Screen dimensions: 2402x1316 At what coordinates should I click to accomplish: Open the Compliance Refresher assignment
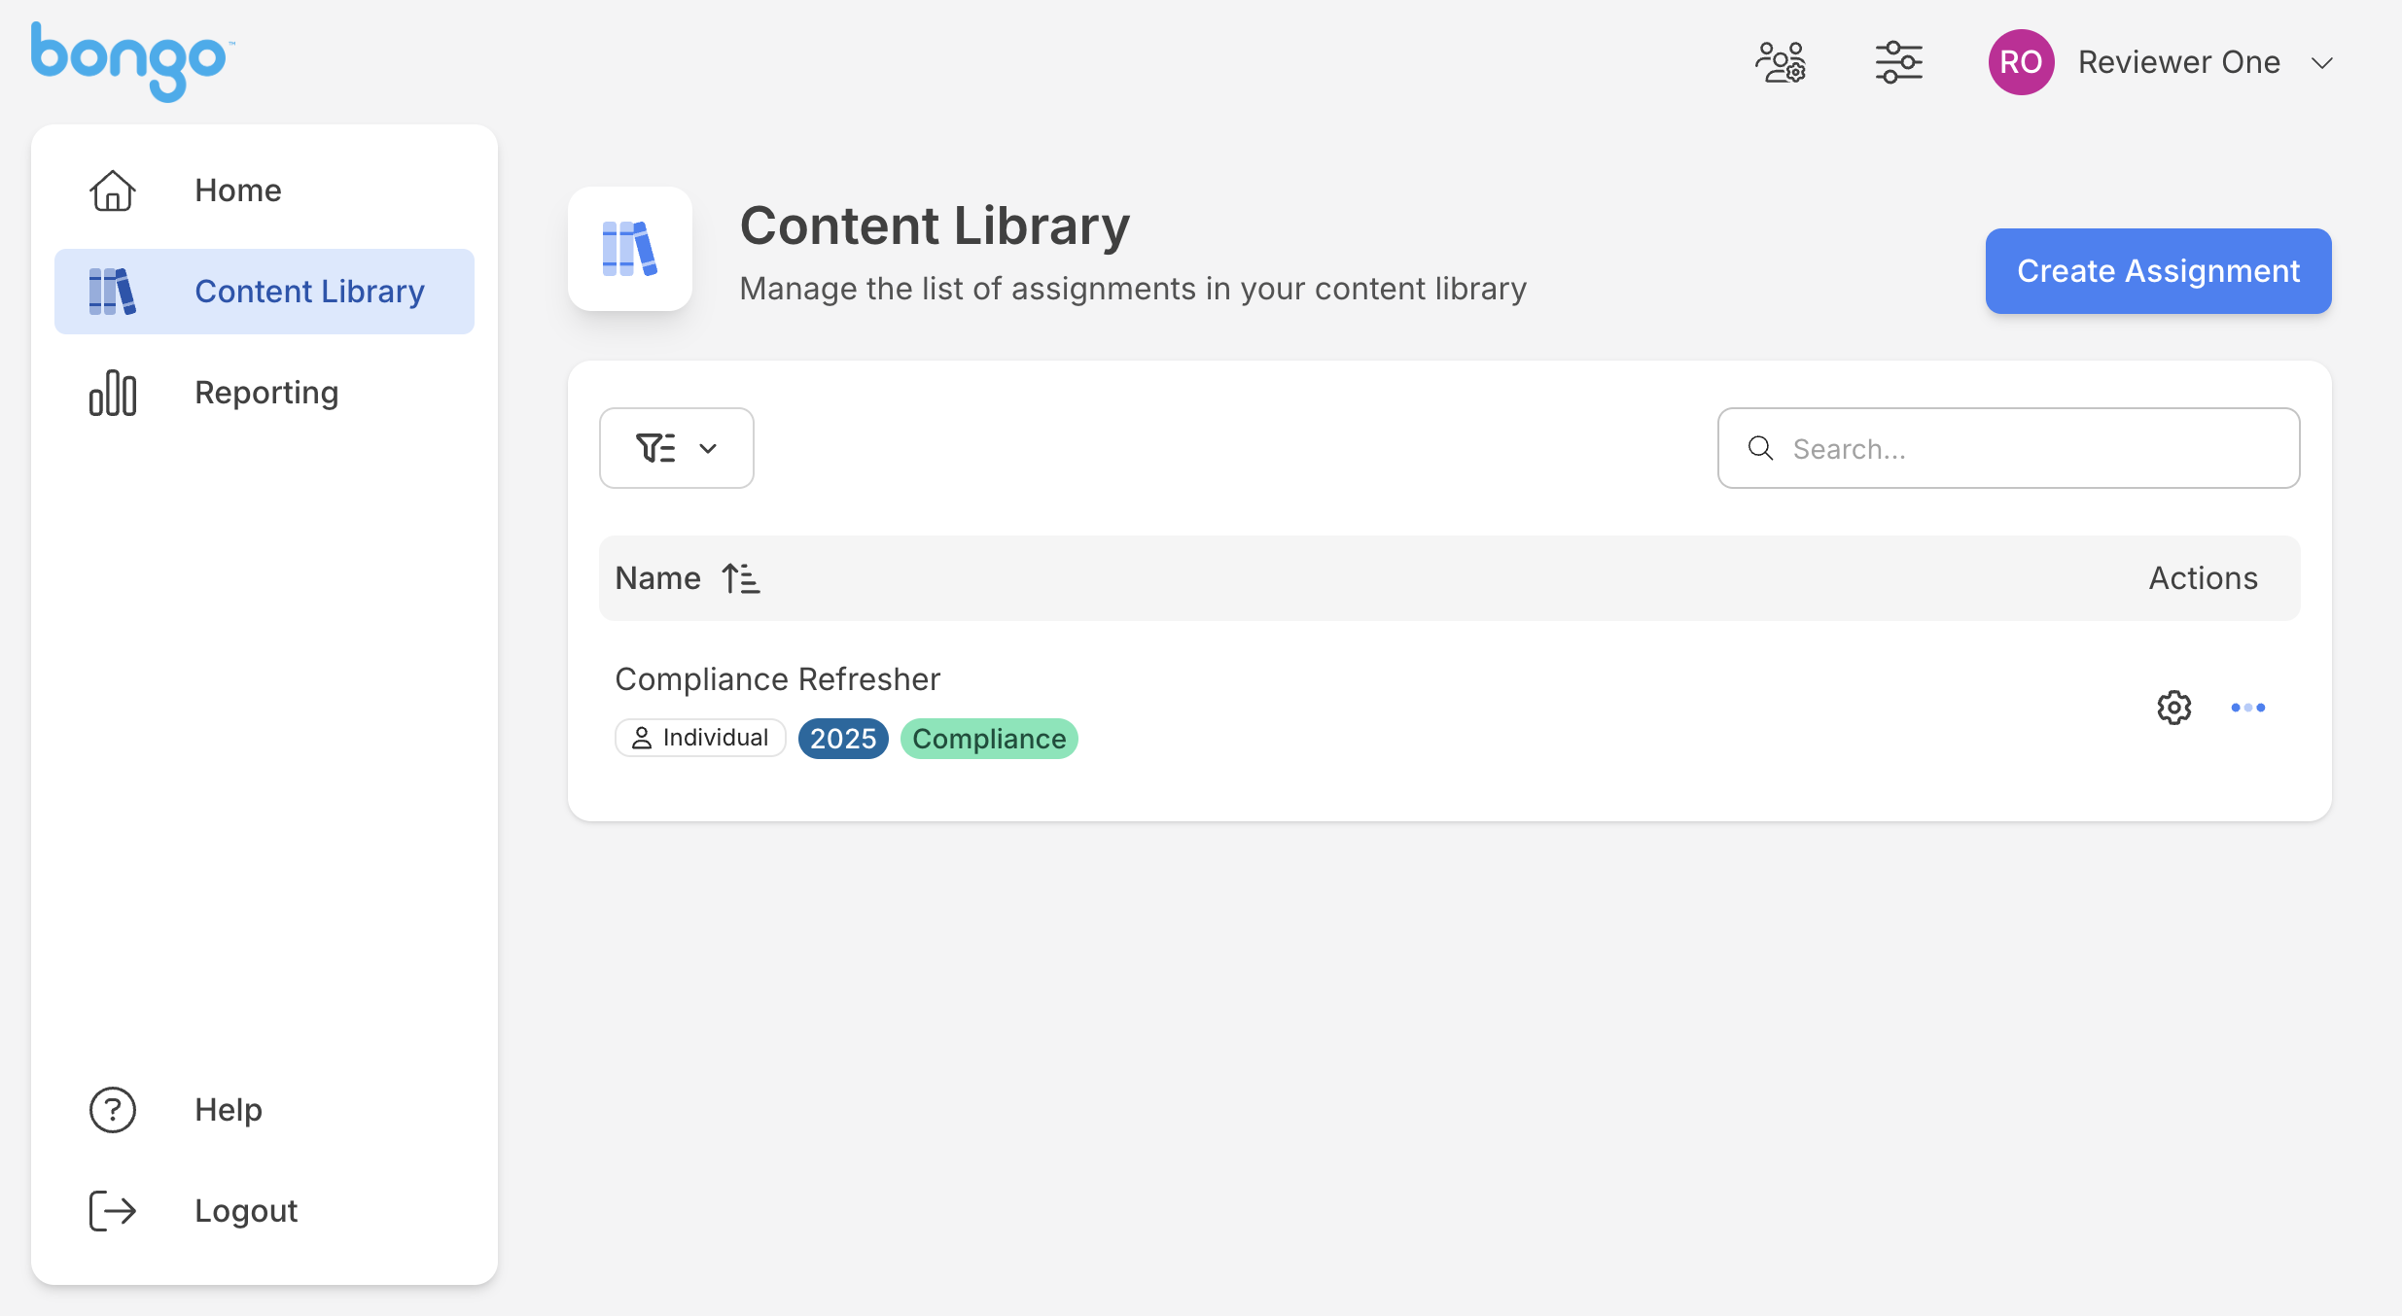777,679
